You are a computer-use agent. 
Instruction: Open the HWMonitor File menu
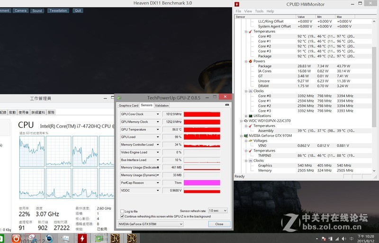coord(238,11)
